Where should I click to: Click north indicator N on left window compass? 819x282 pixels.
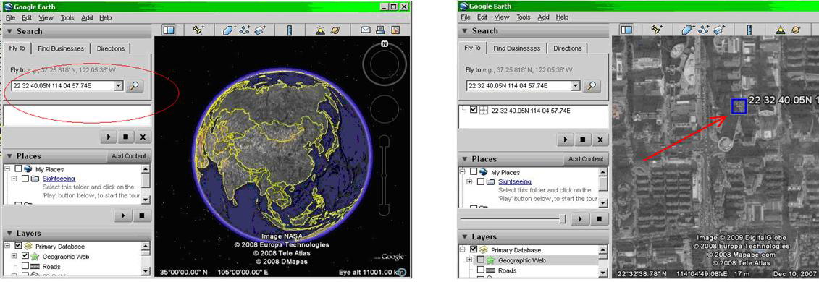point(385,44)
